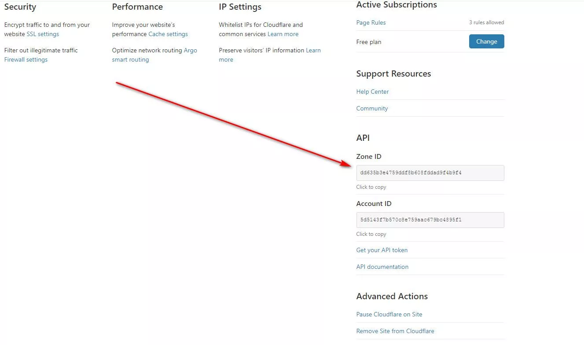This screenshot has width=584, height=345.
Task: Click Learn more about preserving visitor IPs
Action: click(270, 55)
